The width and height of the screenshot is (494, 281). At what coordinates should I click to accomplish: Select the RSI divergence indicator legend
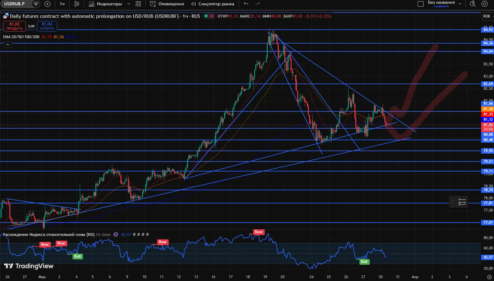click(x=57, y=234)
